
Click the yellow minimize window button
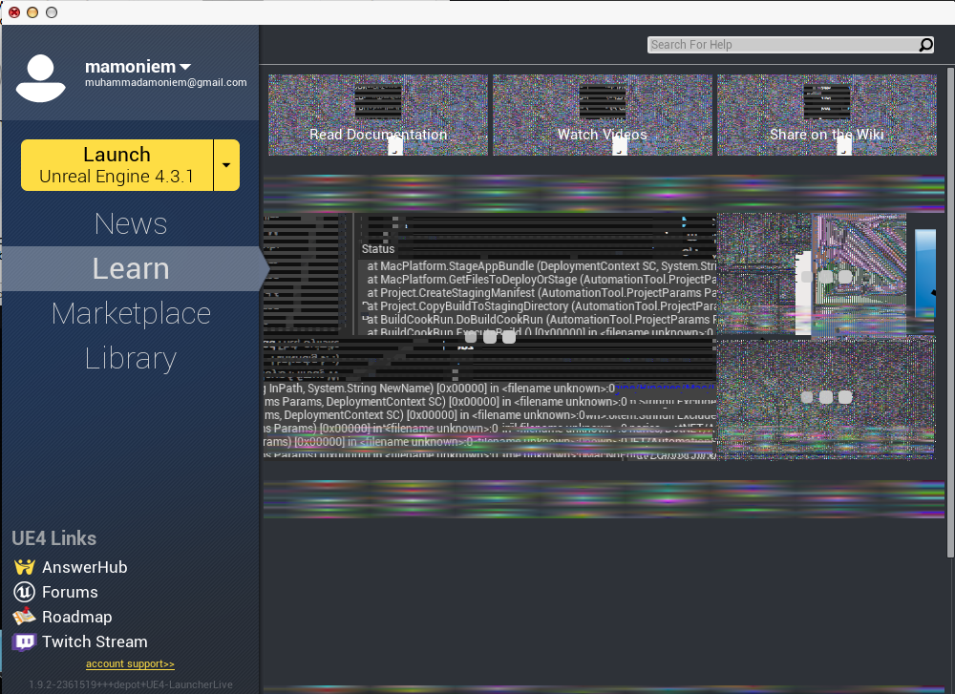[32, 12]
